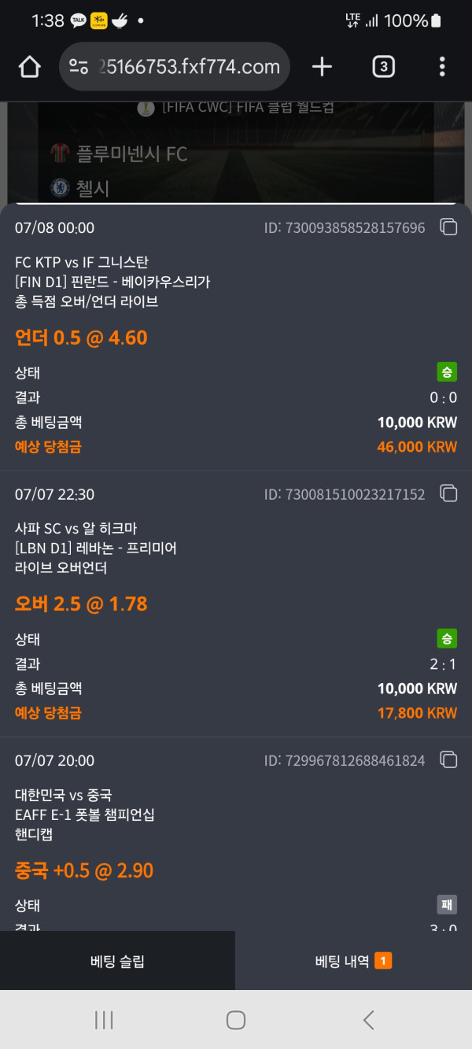Copy bet ID 729967812688461824
This screenshot has height=1049, width=472.
click(448, 760)
